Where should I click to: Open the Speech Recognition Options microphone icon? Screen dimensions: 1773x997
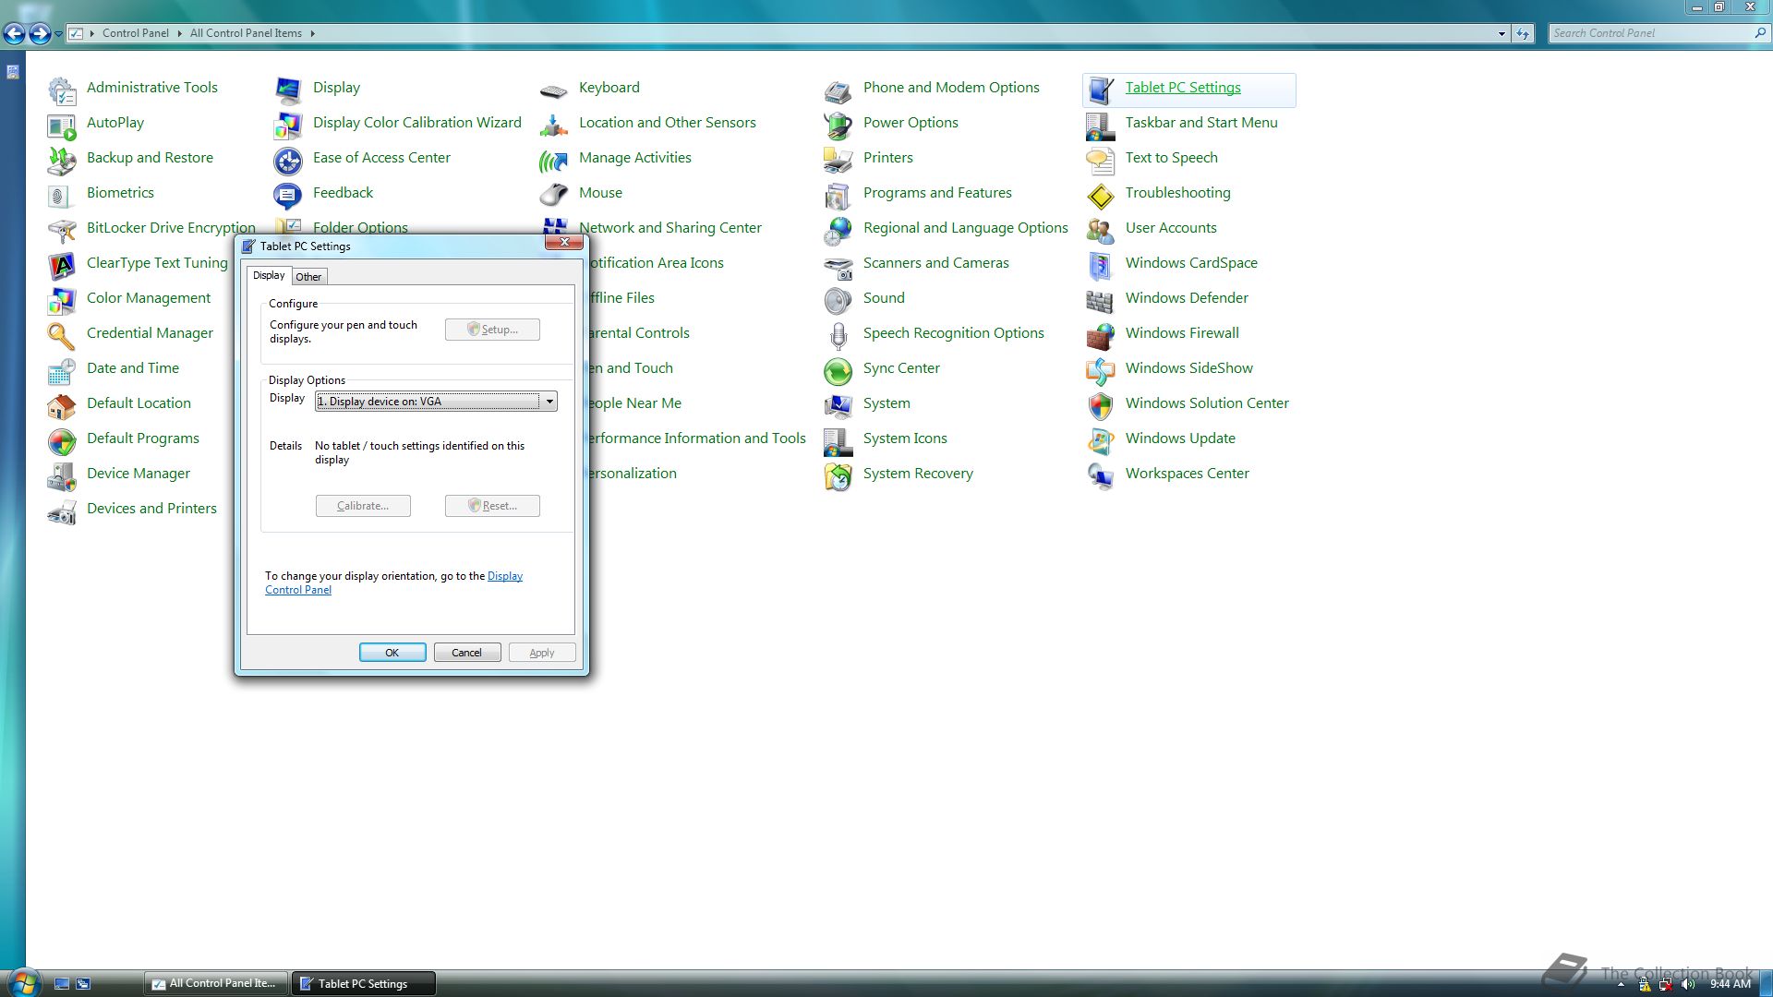pos(838,335)
